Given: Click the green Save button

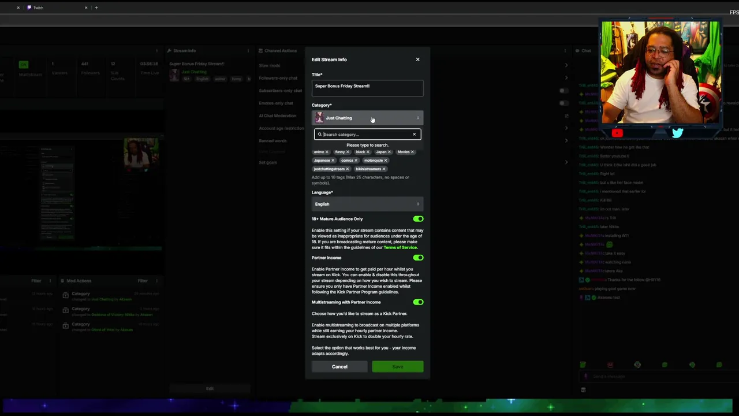Looking at the screenshot, I should point(398,367).
